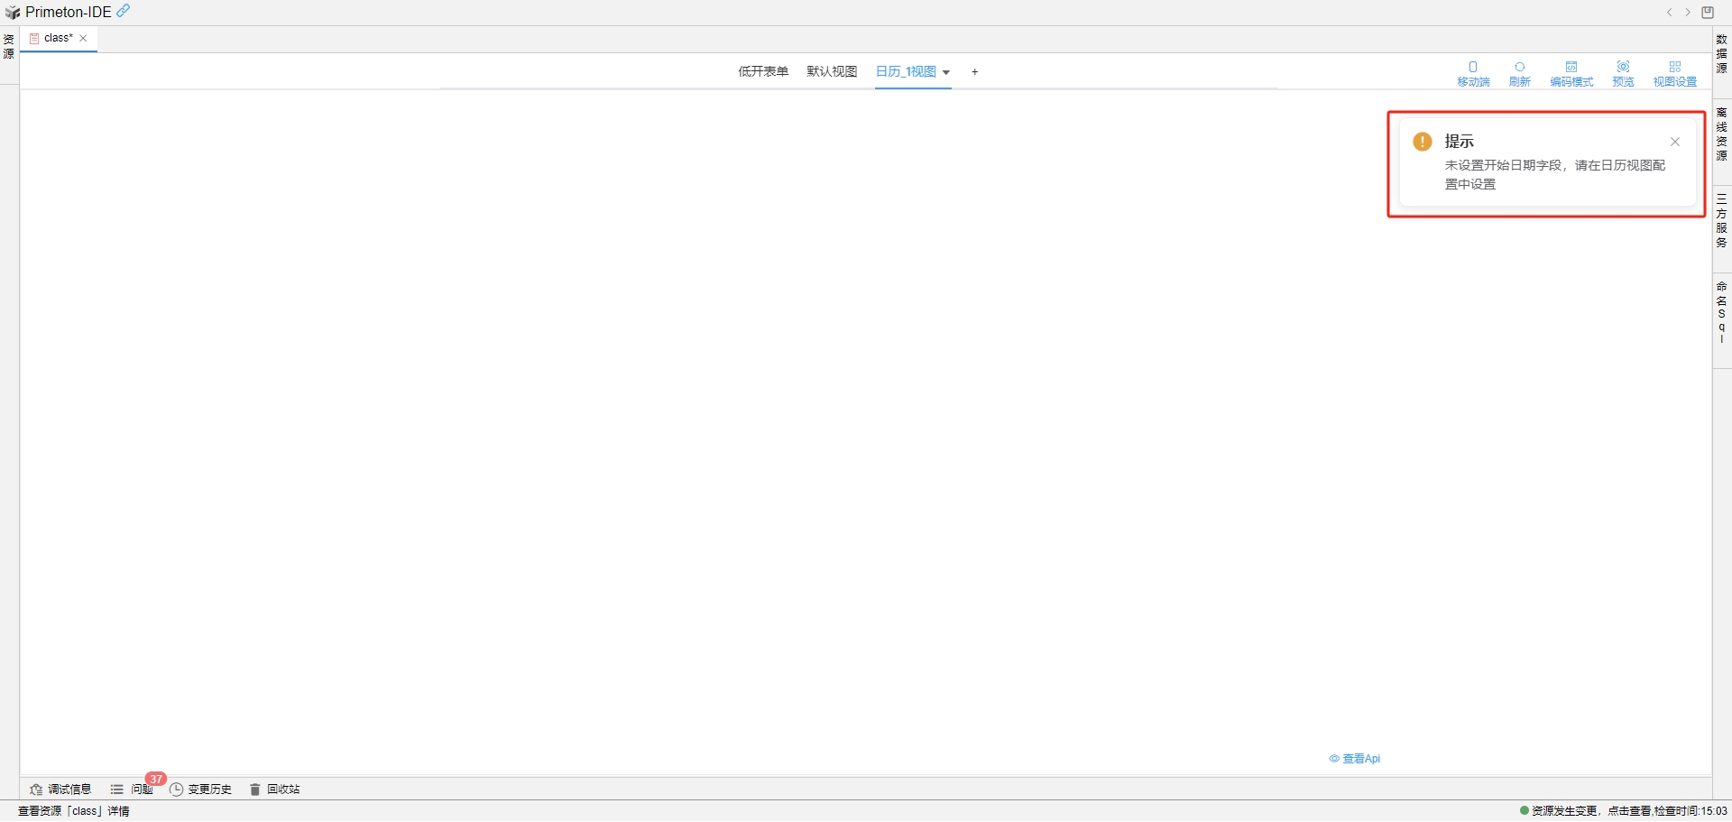Expand the 日历_1视图 dropdown arrow
Image resolution: width=1732 pixels, height=822 pixels.
tap(946, 72)
